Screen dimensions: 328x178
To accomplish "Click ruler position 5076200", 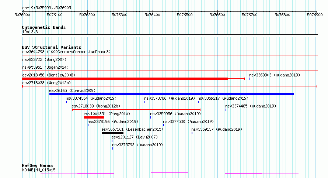I will (87, 15).
